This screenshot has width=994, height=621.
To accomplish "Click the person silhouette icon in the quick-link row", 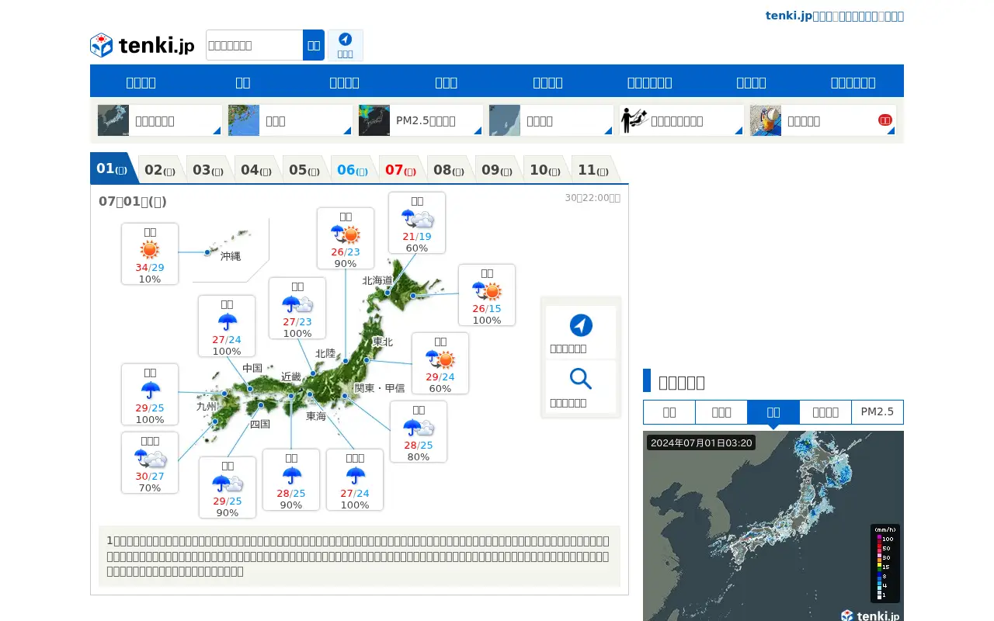I will point(635,120).
